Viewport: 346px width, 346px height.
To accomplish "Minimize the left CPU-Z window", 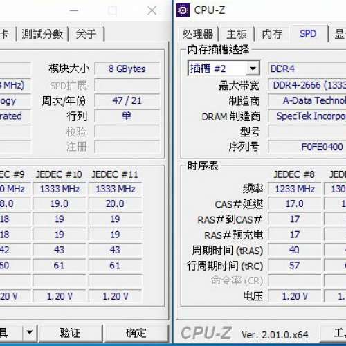I will [x=74, y=10].
